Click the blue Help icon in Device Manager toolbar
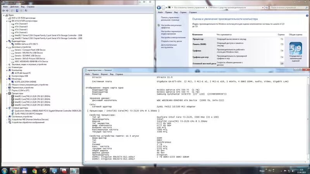Screen dimensions: 310x174 [17, 11]
